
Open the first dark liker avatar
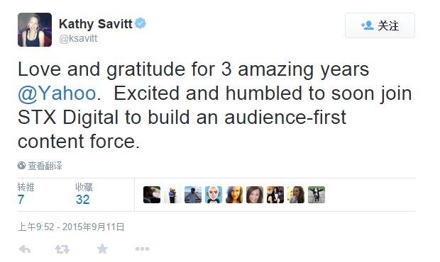click(x=152, y=195)
